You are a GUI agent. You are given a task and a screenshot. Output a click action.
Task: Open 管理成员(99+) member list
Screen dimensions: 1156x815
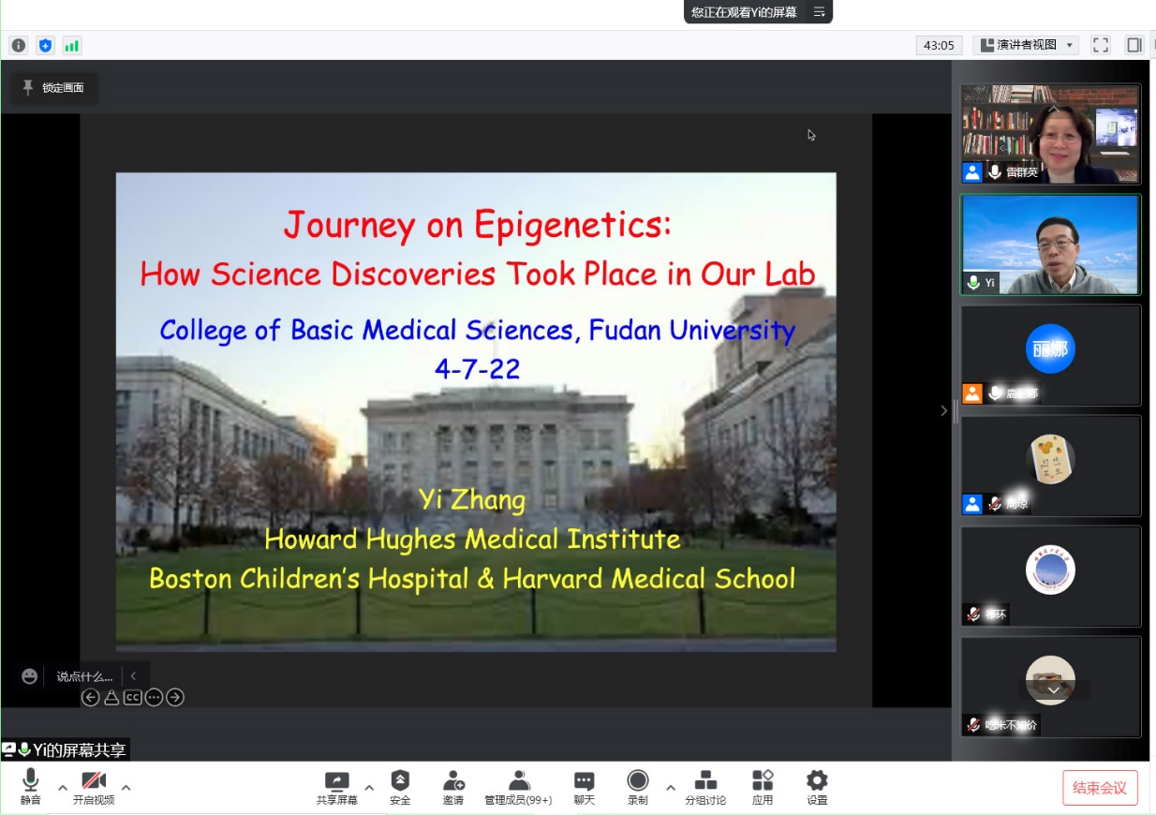518,787
